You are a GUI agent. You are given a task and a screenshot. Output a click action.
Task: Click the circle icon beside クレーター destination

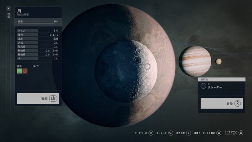tap(203, 86)
